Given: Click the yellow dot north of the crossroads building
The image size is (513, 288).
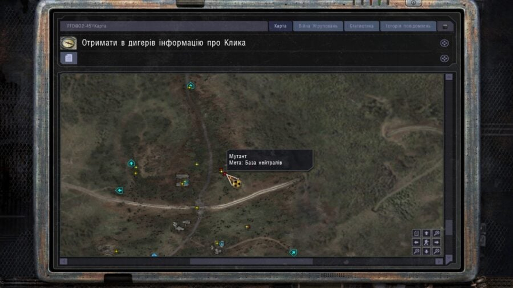Looking at the screenshot, I should tap(197, 164).
